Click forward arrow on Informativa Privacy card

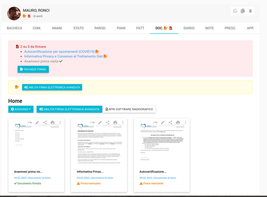92,122
